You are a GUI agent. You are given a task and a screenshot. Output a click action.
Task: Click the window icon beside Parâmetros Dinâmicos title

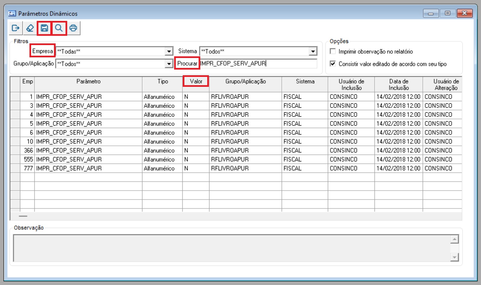pos(12,14)
